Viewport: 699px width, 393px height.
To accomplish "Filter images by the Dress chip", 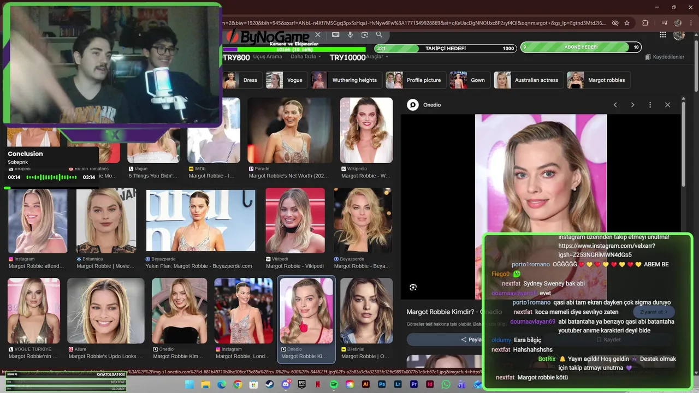I will point(242,80).
